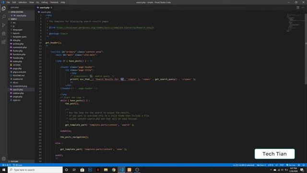307x173 pixels.
Task: Click the PHP language mode indicator
Action: click(282, 165)
